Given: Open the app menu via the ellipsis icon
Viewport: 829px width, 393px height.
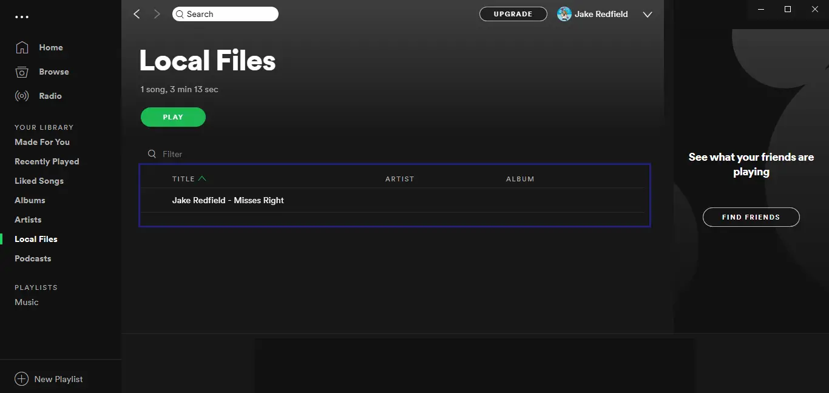Looking at the screenshot, I should [x=22, y=17].
